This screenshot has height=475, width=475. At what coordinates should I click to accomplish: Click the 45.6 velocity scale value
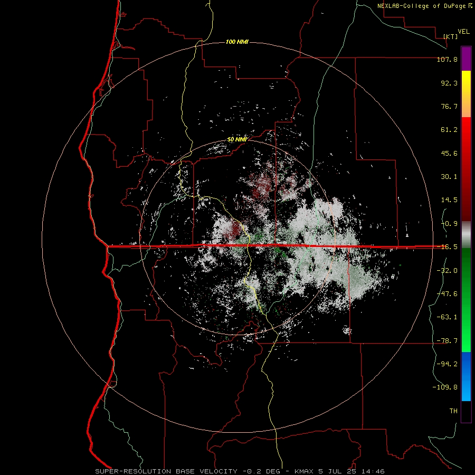[449, 153]
